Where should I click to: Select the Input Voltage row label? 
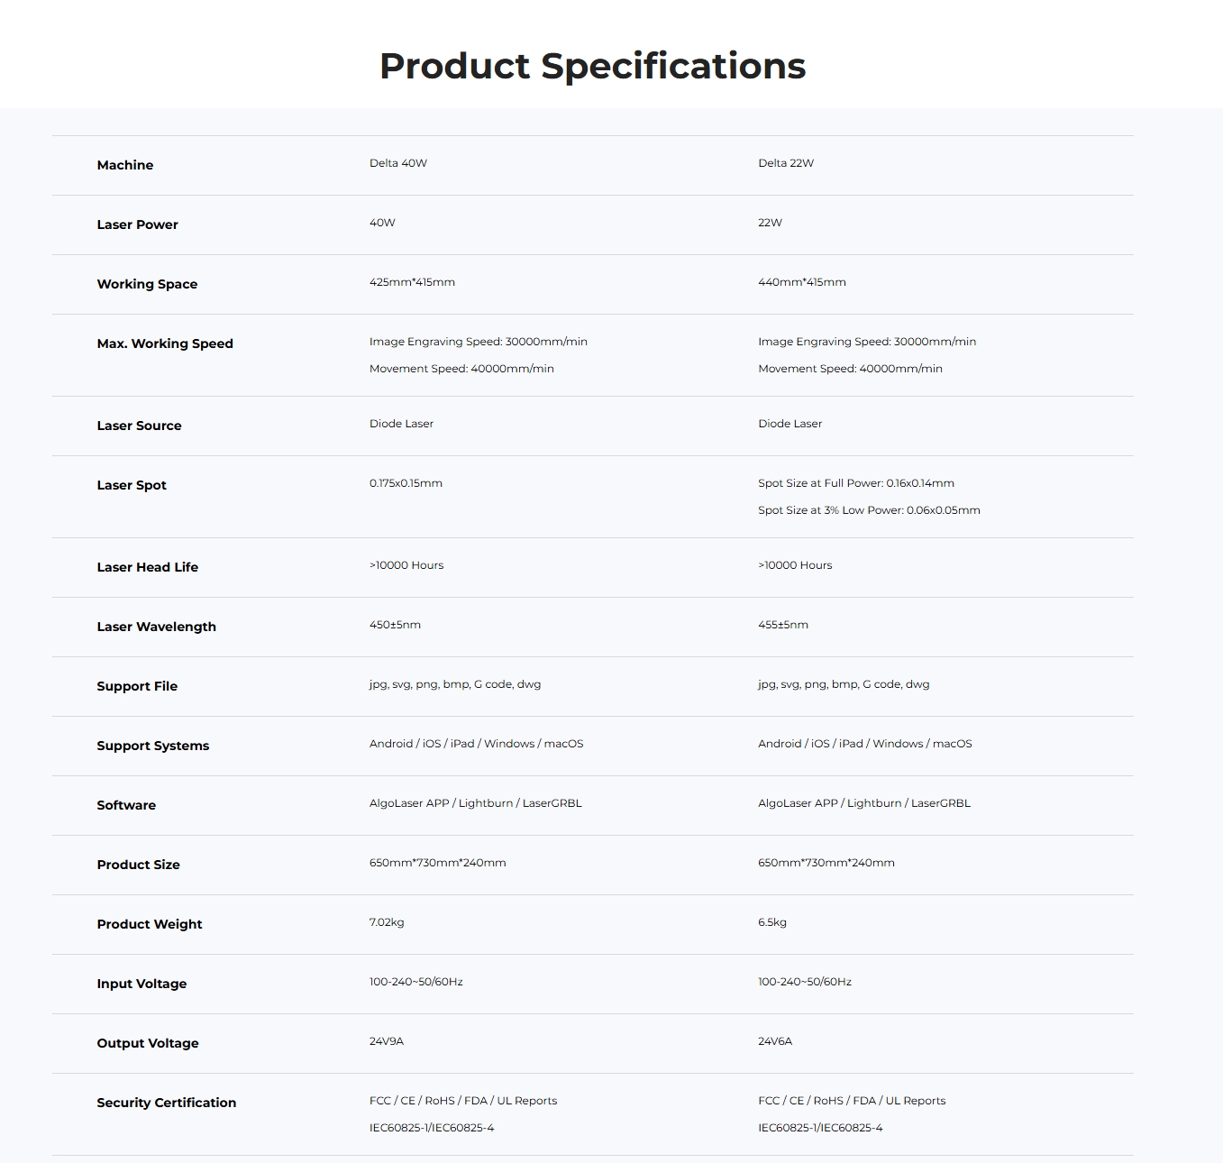click(x=141, y=984)
